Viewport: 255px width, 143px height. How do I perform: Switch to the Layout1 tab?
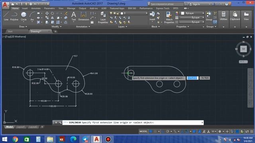21,127
